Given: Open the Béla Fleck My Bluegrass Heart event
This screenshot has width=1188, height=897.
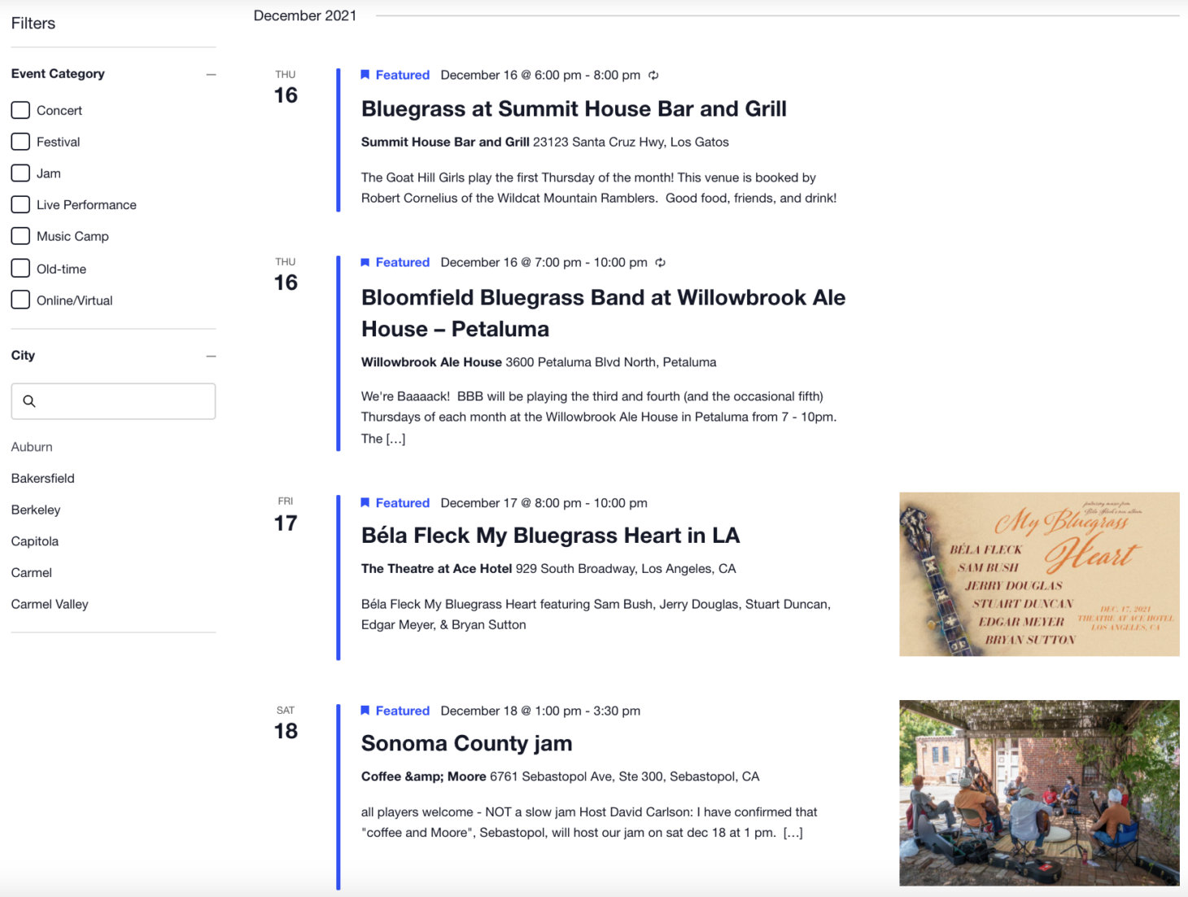Looking at the screenshot, I should pyautogui.click(x=550, y=535).
